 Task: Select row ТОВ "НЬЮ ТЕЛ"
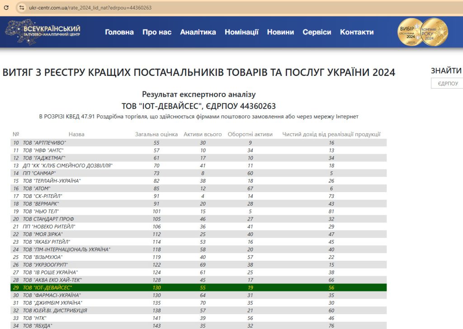pyautogui.click(x=198, y=211)
